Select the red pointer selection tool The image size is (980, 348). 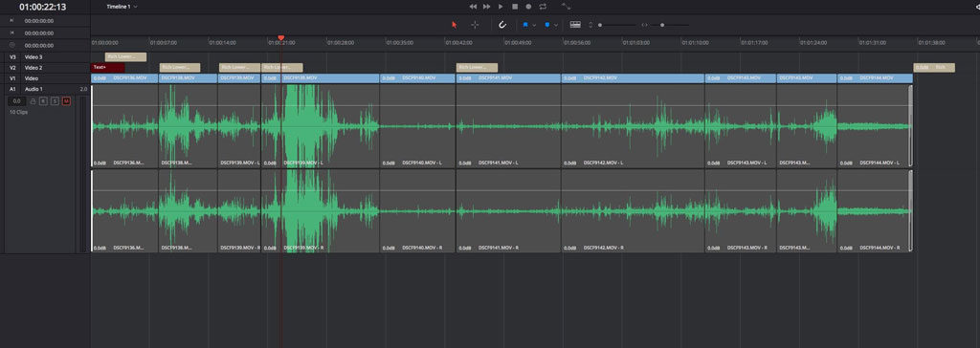[x=455, y=25]
